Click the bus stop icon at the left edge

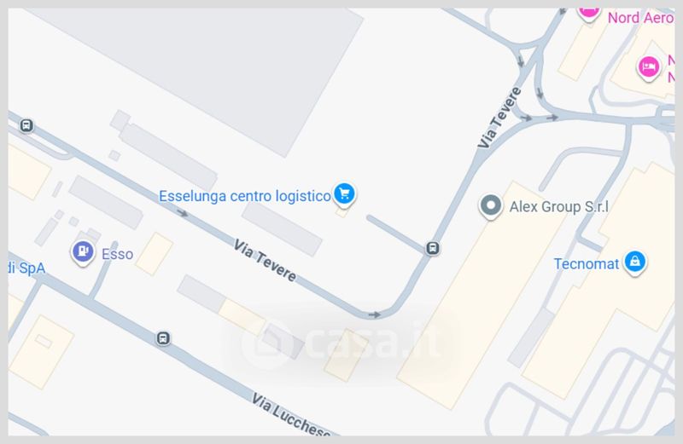(x=26, y=125)
